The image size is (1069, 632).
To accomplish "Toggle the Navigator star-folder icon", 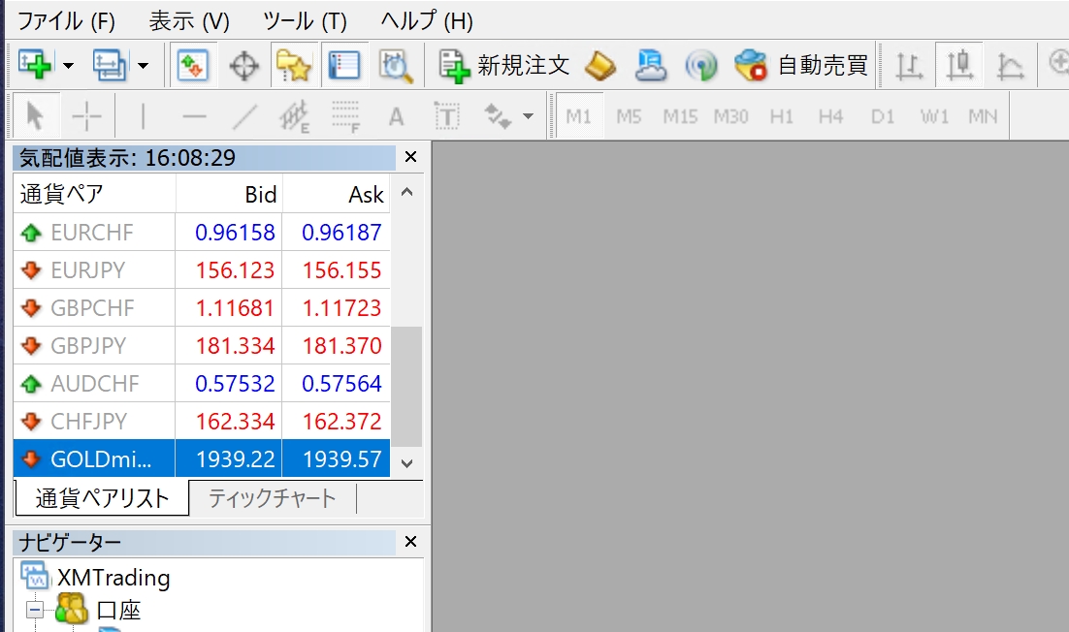I will [x=294, y=65].
